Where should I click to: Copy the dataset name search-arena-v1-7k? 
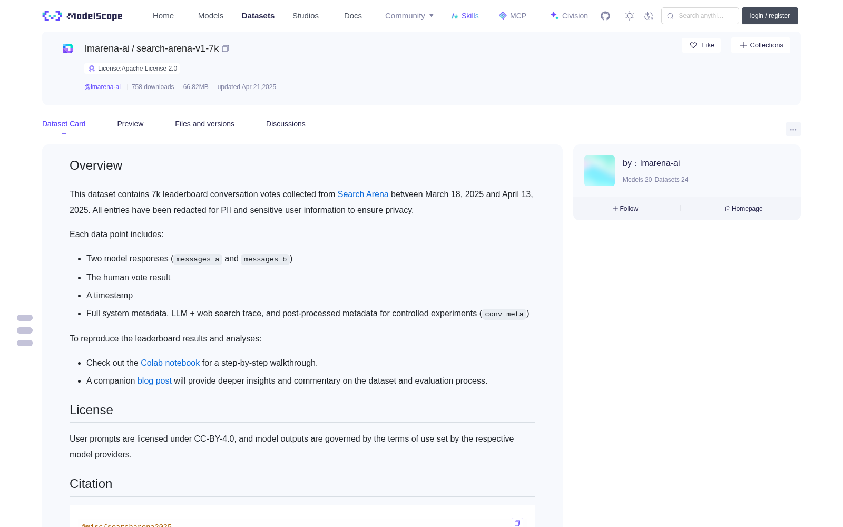coord(226,48)
